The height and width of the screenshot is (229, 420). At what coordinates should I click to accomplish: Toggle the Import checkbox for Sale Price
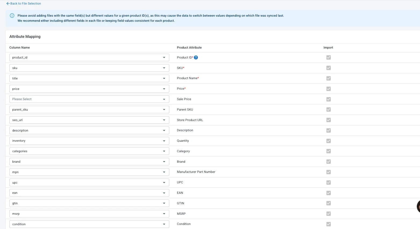328,99
